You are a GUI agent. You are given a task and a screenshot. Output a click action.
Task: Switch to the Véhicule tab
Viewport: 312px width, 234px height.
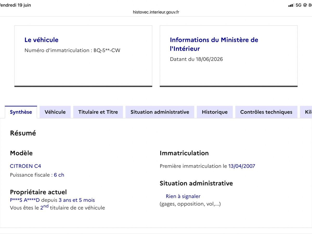[55, 112]
